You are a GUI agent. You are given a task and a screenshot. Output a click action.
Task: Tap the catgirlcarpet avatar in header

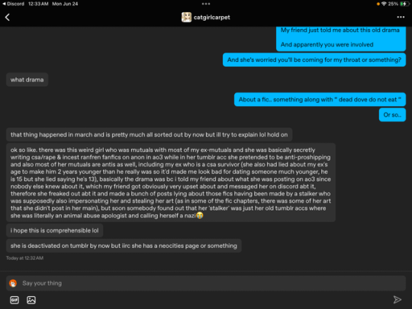(x=186, y=18)
